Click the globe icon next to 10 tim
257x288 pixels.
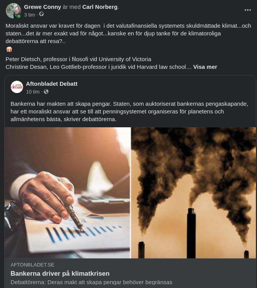46,92
